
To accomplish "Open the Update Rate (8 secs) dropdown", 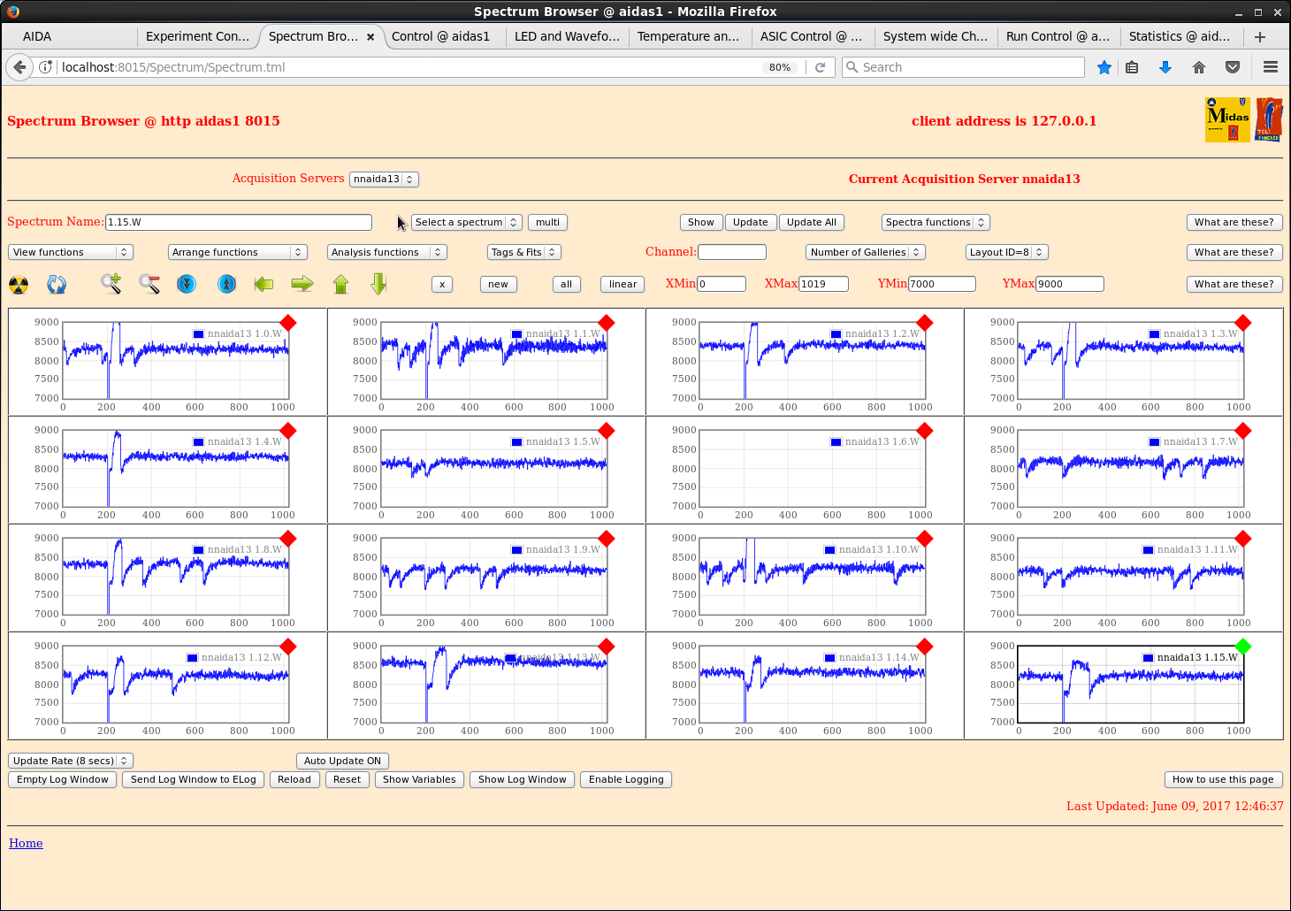I will tap(71, 761).
